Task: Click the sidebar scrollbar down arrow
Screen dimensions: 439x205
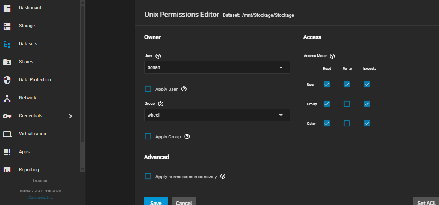Action: tap(83, 169)
